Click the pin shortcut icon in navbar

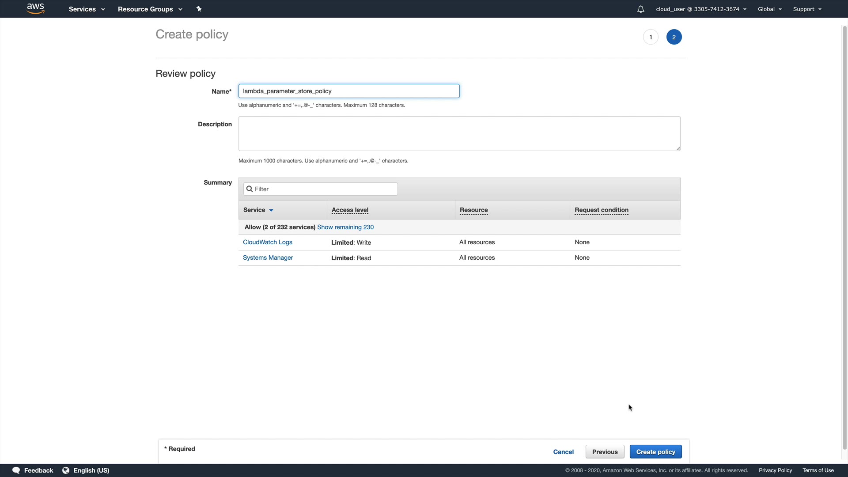click(199, 9)
